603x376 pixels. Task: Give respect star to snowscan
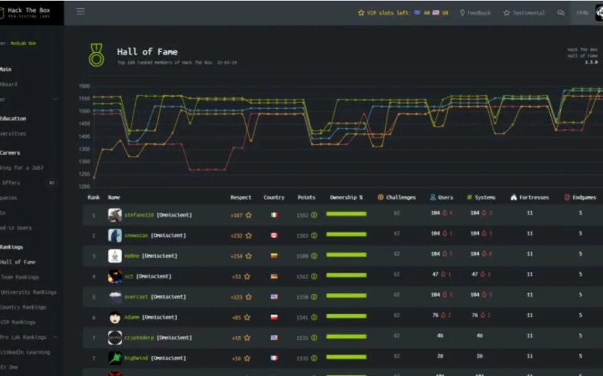coord(249,236)
